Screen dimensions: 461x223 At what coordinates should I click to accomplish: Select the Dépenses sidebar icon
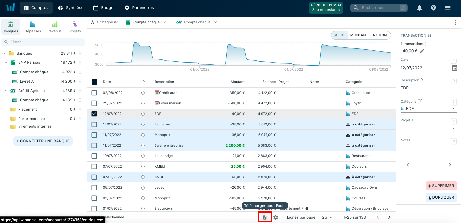tap(33, 27)
